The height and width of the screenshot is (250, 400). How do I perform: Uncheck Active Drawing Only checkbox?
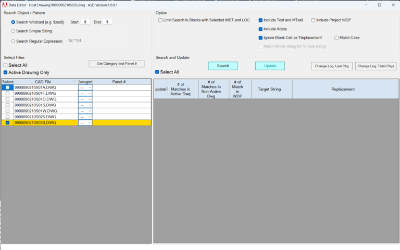point(6,72)
